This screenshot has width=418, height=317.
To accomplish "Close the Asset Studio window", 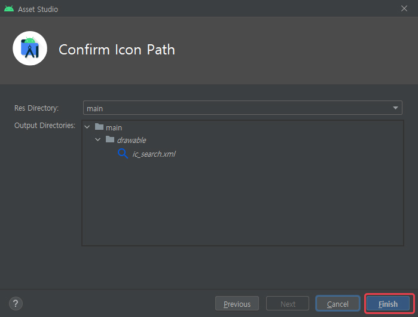I will 404,8.
